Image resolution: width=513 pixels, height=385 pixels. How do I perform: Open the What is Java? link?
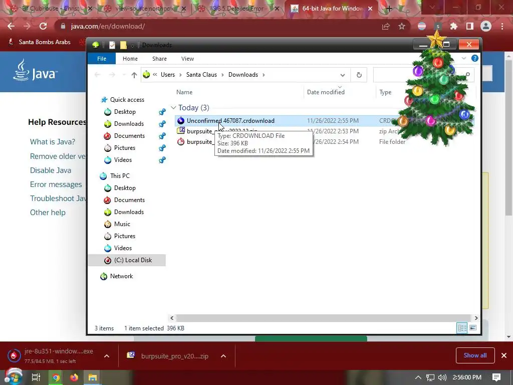click(52, 142)
